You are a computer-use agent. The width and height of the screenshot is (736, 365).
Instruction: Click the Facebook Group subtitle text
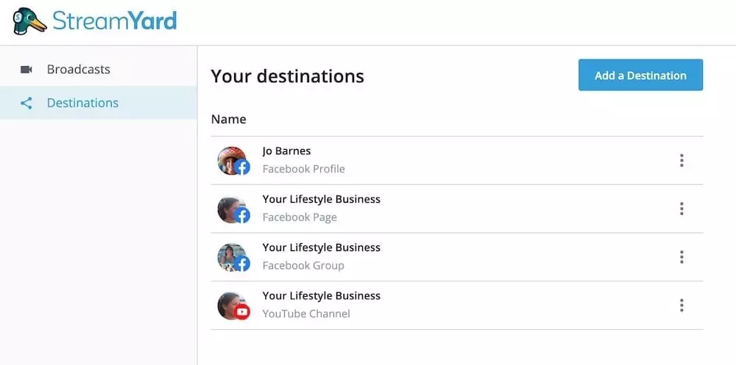click(303, 266)
